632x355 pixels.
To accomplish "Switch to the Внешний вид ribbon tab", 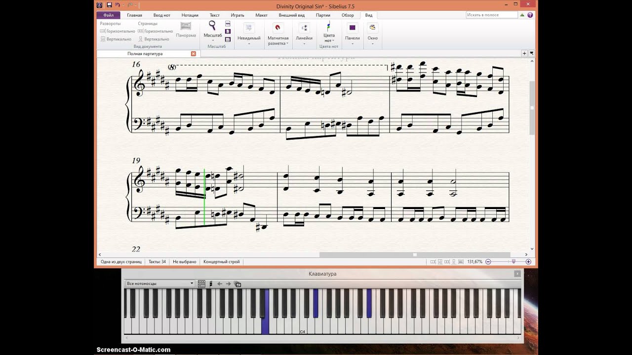I will [x=292, y=15].
